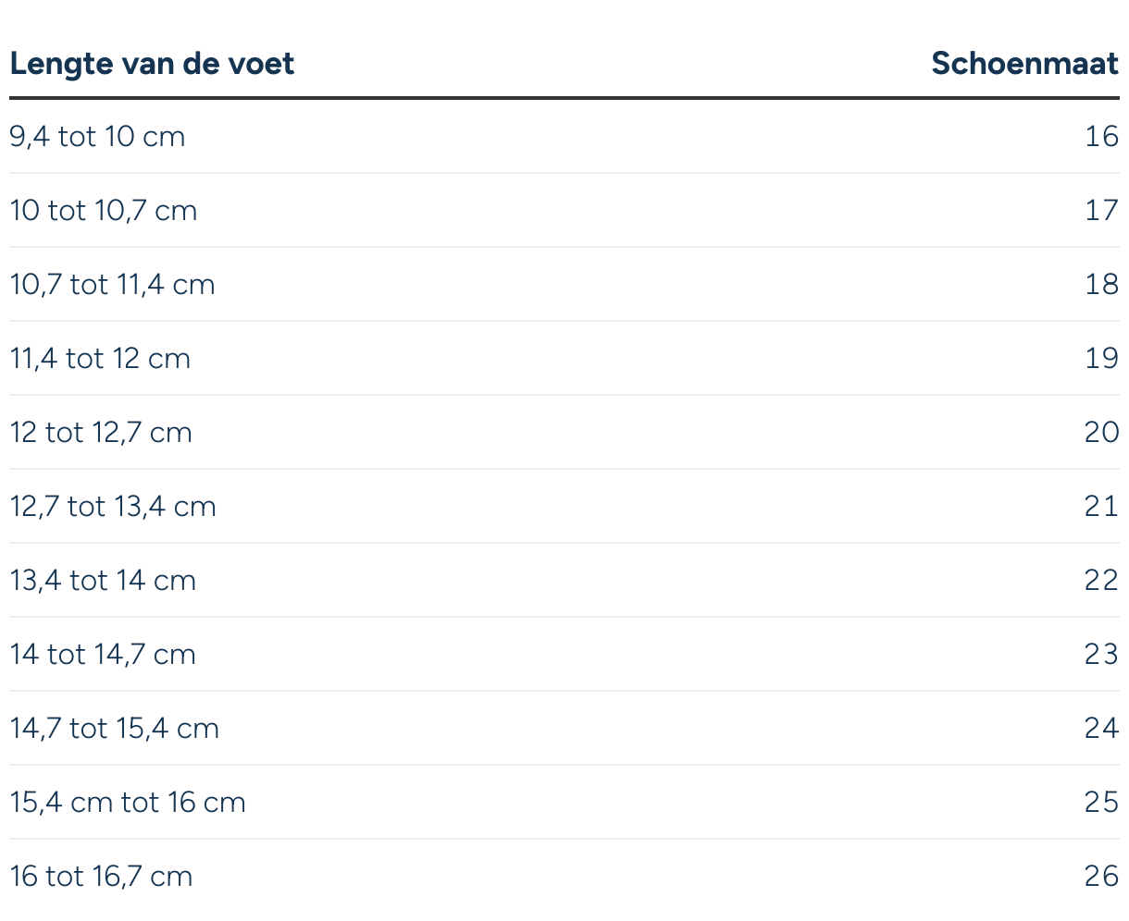The height and width of the screenshot is (921, 1129).
Task: Click the 'Lengte van de voet' column header
Action: 152,64
